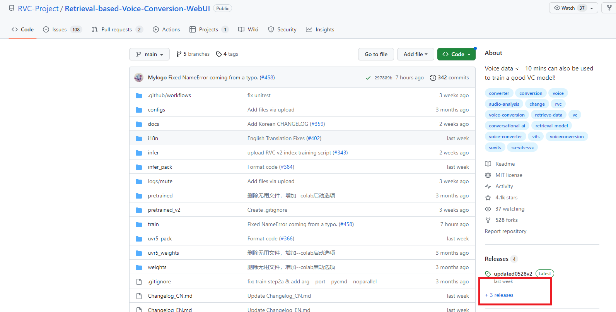This screenshot has height=312, width=616.
Task: Click the folder icon beside weights
Action: [x=139, y=267]
